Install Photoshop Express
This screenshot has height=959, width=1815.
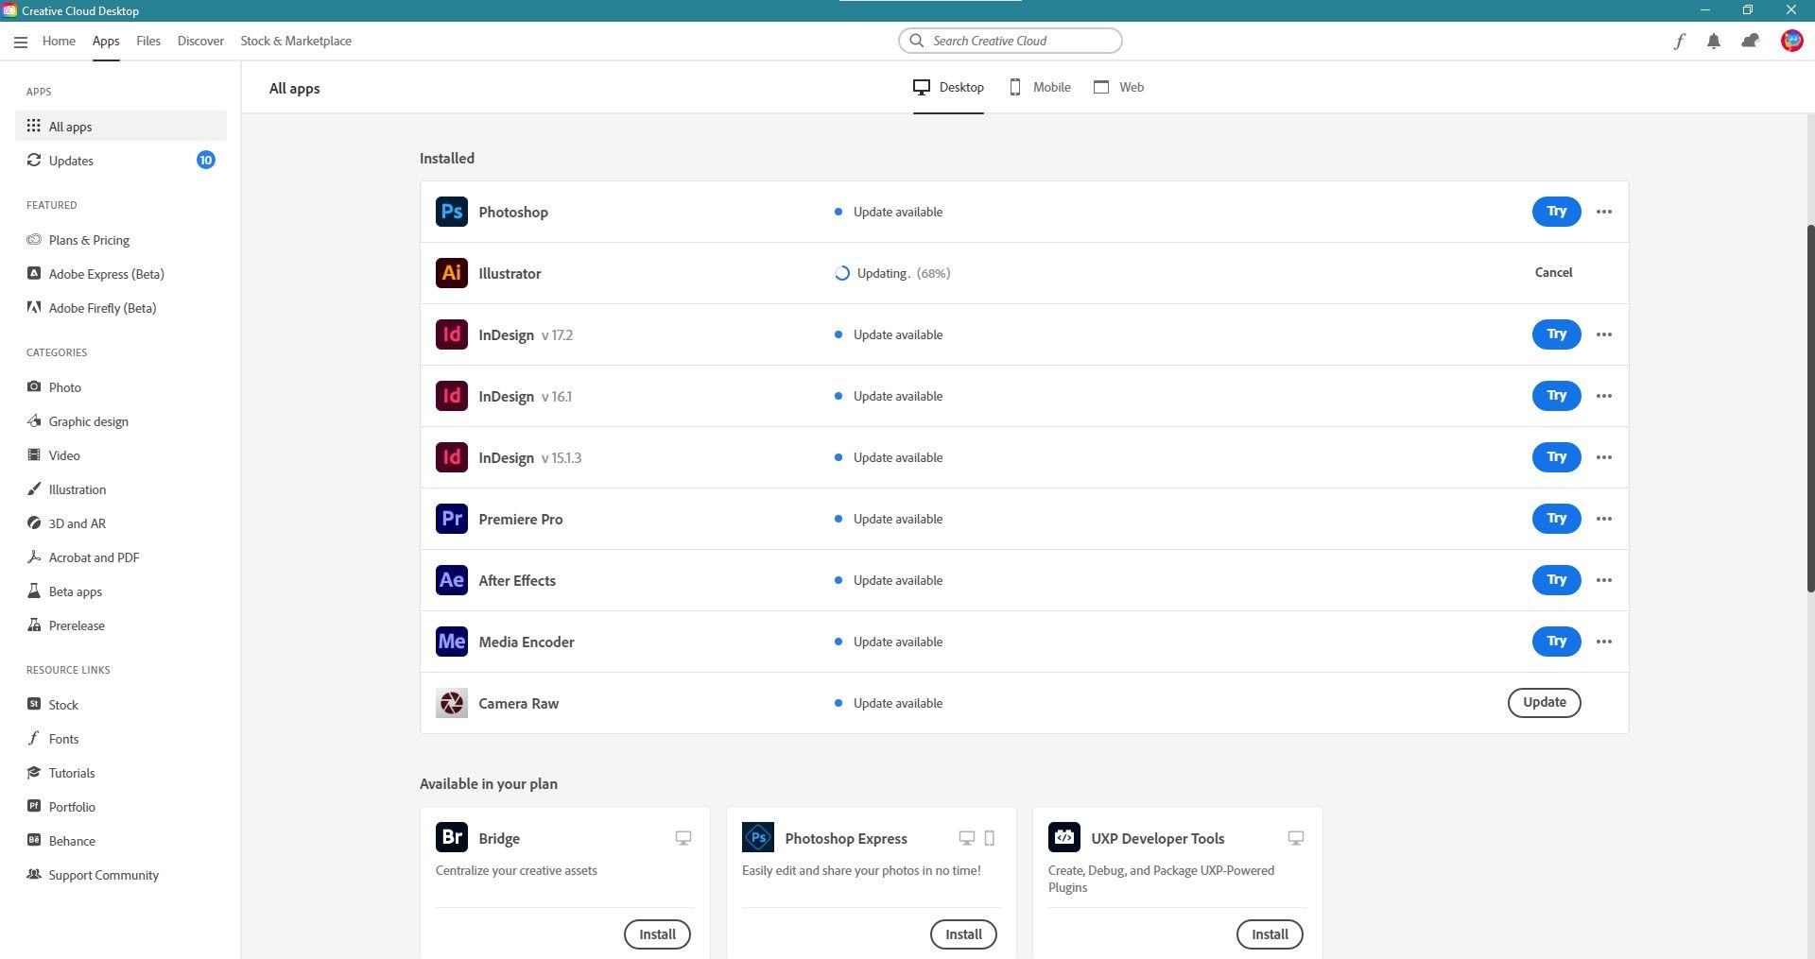click(x=963, y=934)
